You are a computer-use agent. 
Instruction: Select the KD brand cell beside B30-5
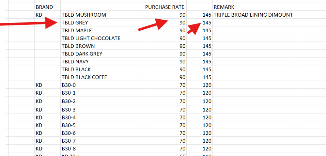(47, 125)
